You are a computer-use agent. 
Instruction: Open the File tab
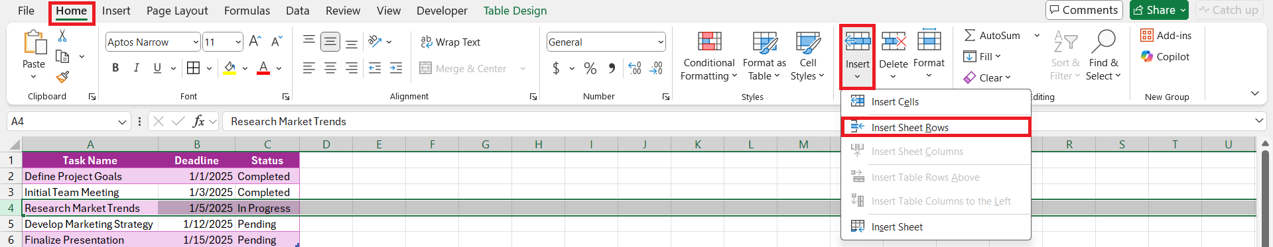point(27,11)
